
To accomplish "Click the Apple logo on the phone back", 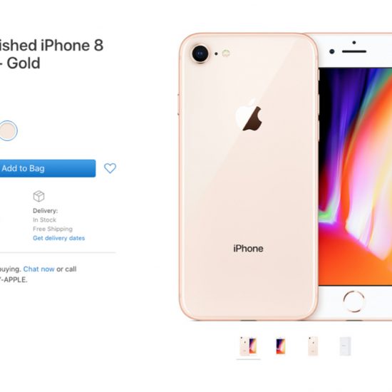I will pyautogui.click(x=249, y=115).
